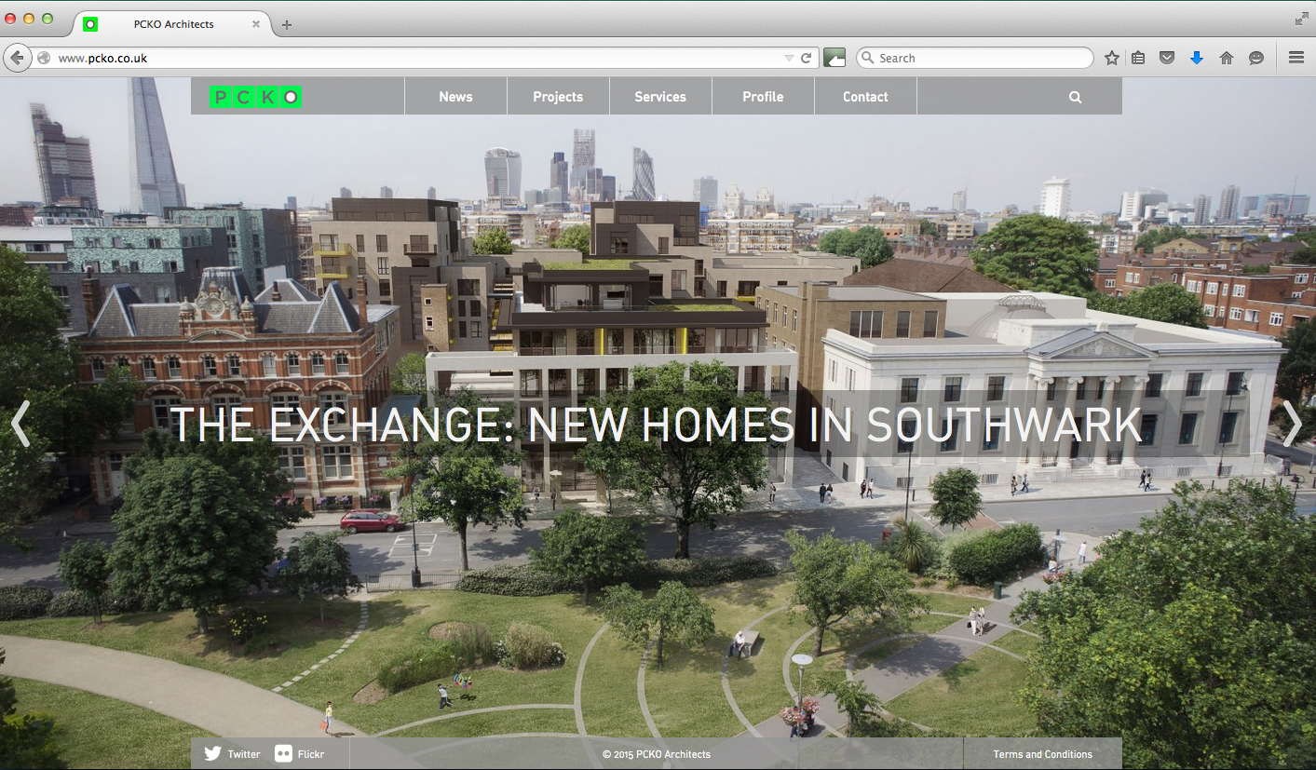The height and width of the screenshot is (770, 1316).
Task: Advance to next slide arrow
Action: coord(1292,424)
